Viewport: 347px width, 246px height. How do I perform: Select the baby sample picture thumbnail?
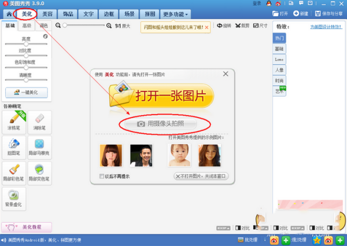pos(179,156)
